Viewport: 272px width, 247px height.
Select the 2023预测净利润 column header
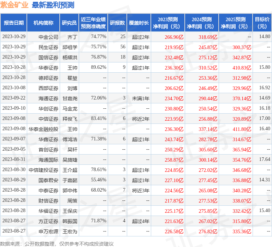click(168, 23)
